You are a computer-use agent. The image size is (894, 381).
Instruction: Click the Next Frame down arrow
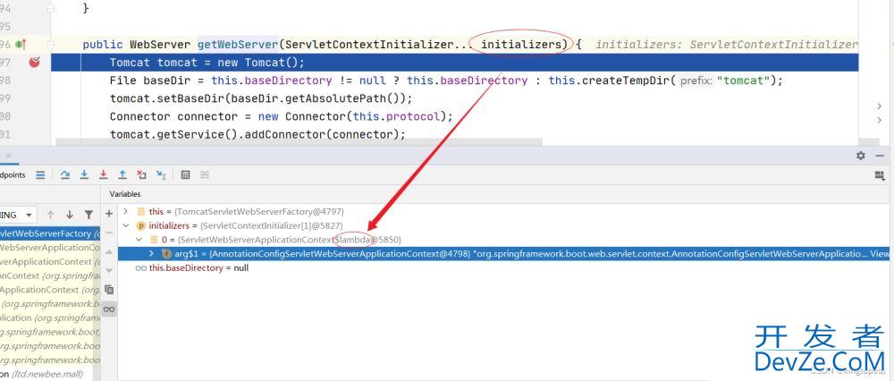[70, 215]
